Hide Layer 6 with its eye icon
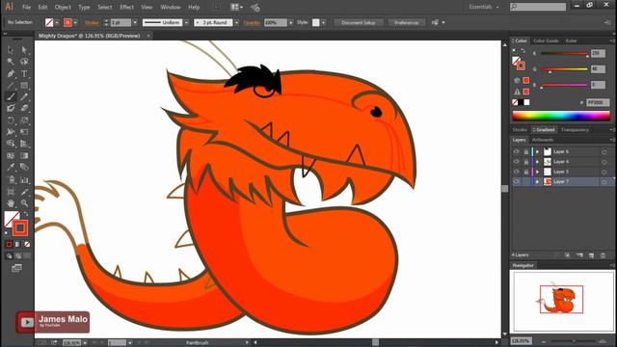This screenshot has height=347, width=617. [517, 151]
